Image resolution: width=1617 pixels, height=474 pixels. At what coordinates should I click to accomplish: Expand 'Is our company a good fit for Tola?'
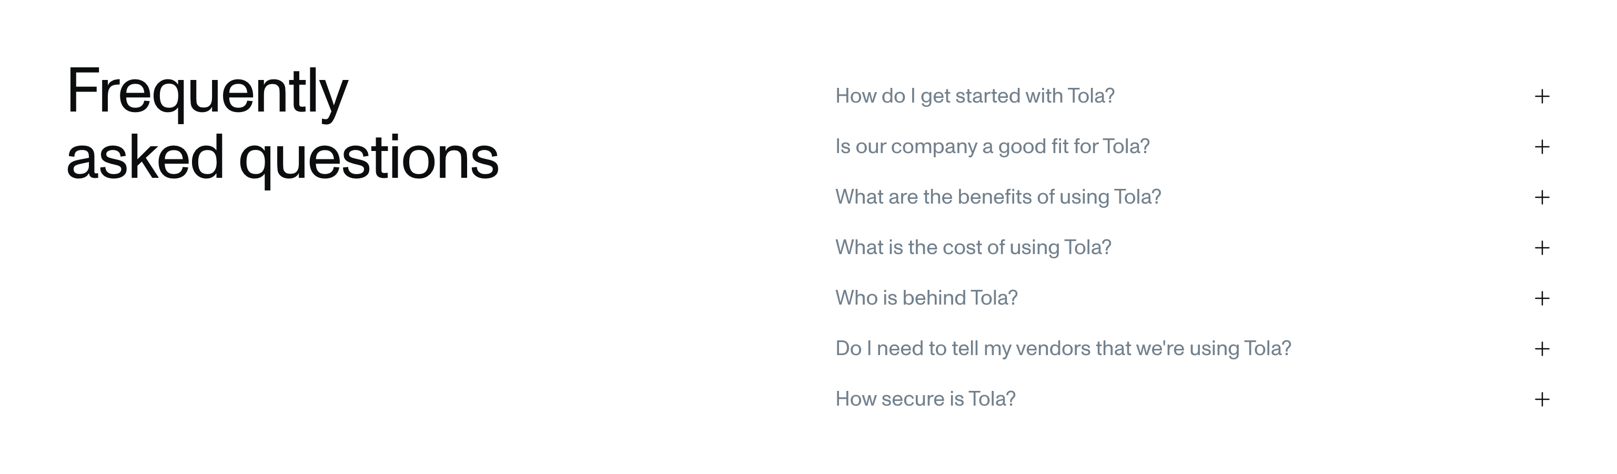(992, 147)
